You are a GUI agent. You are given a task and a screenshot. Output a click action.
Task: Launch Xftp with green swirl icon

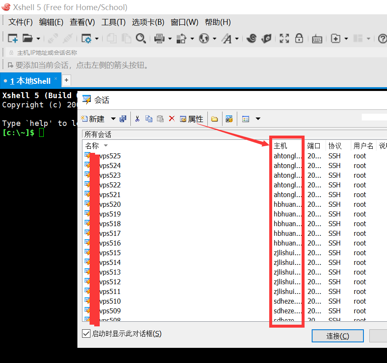click(252, 38)
